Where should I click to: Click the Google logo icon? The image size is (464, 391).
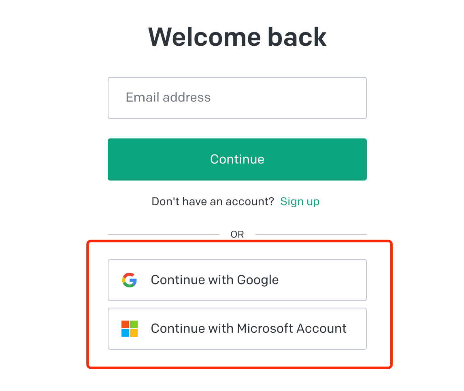point(130,280)
